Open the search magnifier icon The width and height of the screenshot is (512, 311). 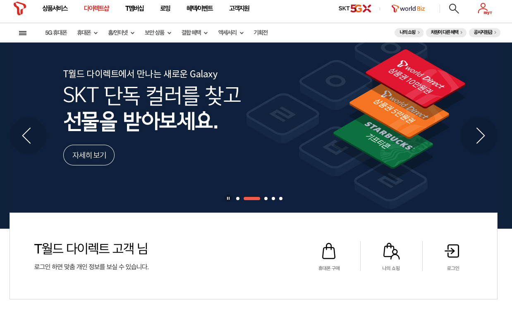pyautogui.click(x=454, y=8)
